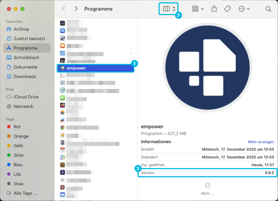The height and width of the screenshot is (201, 278).
Task: Open Dokumente in the sidebar
Action: (x=27, y=67)
